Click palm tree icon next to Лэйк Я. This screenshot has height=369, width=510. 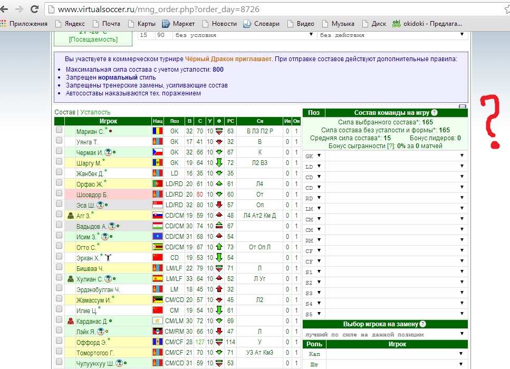click(x=101, y=331)
